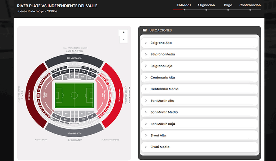
Task: Open the Sívori Alta location
Action: point(200,135)
